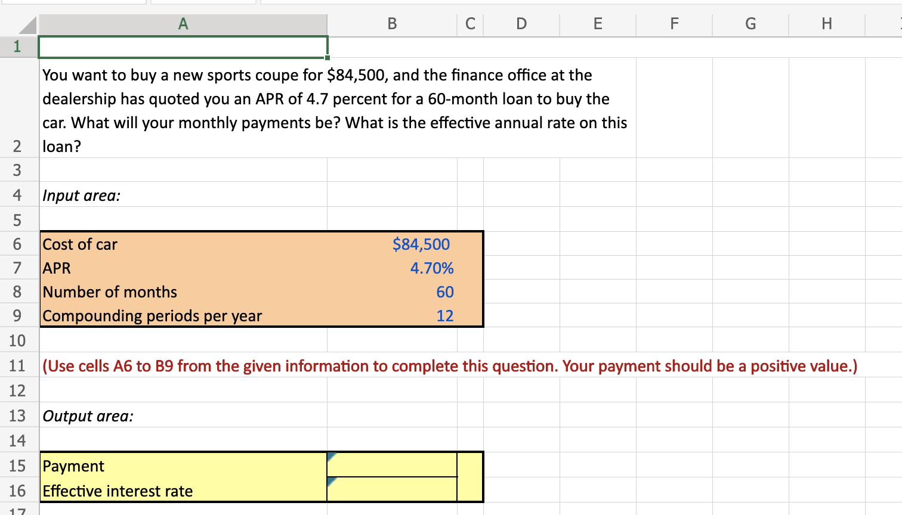This screenshot has height=515, width=902.
Task: Select column C header
Action: pos(470,24)
